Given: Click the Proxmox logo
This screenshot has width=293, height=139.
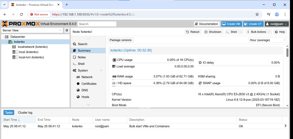Looking at the screenshot, I should [21, 24].
